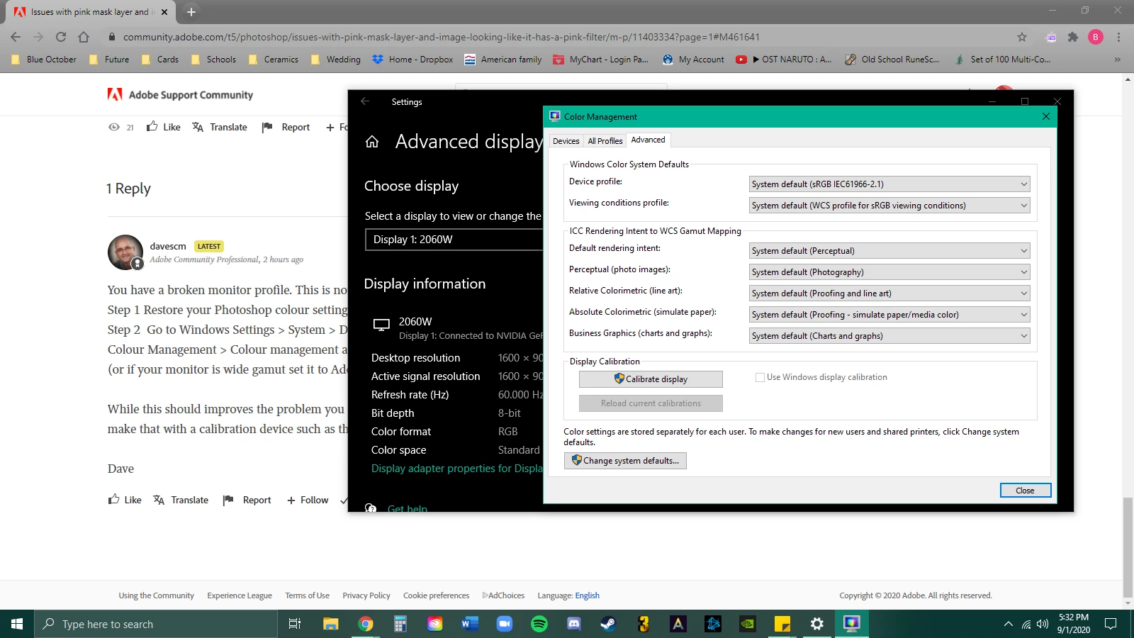Open the MyChart - Login bookmark
The height and width of the screenshot is (638, 1134).
coord(601,60)
